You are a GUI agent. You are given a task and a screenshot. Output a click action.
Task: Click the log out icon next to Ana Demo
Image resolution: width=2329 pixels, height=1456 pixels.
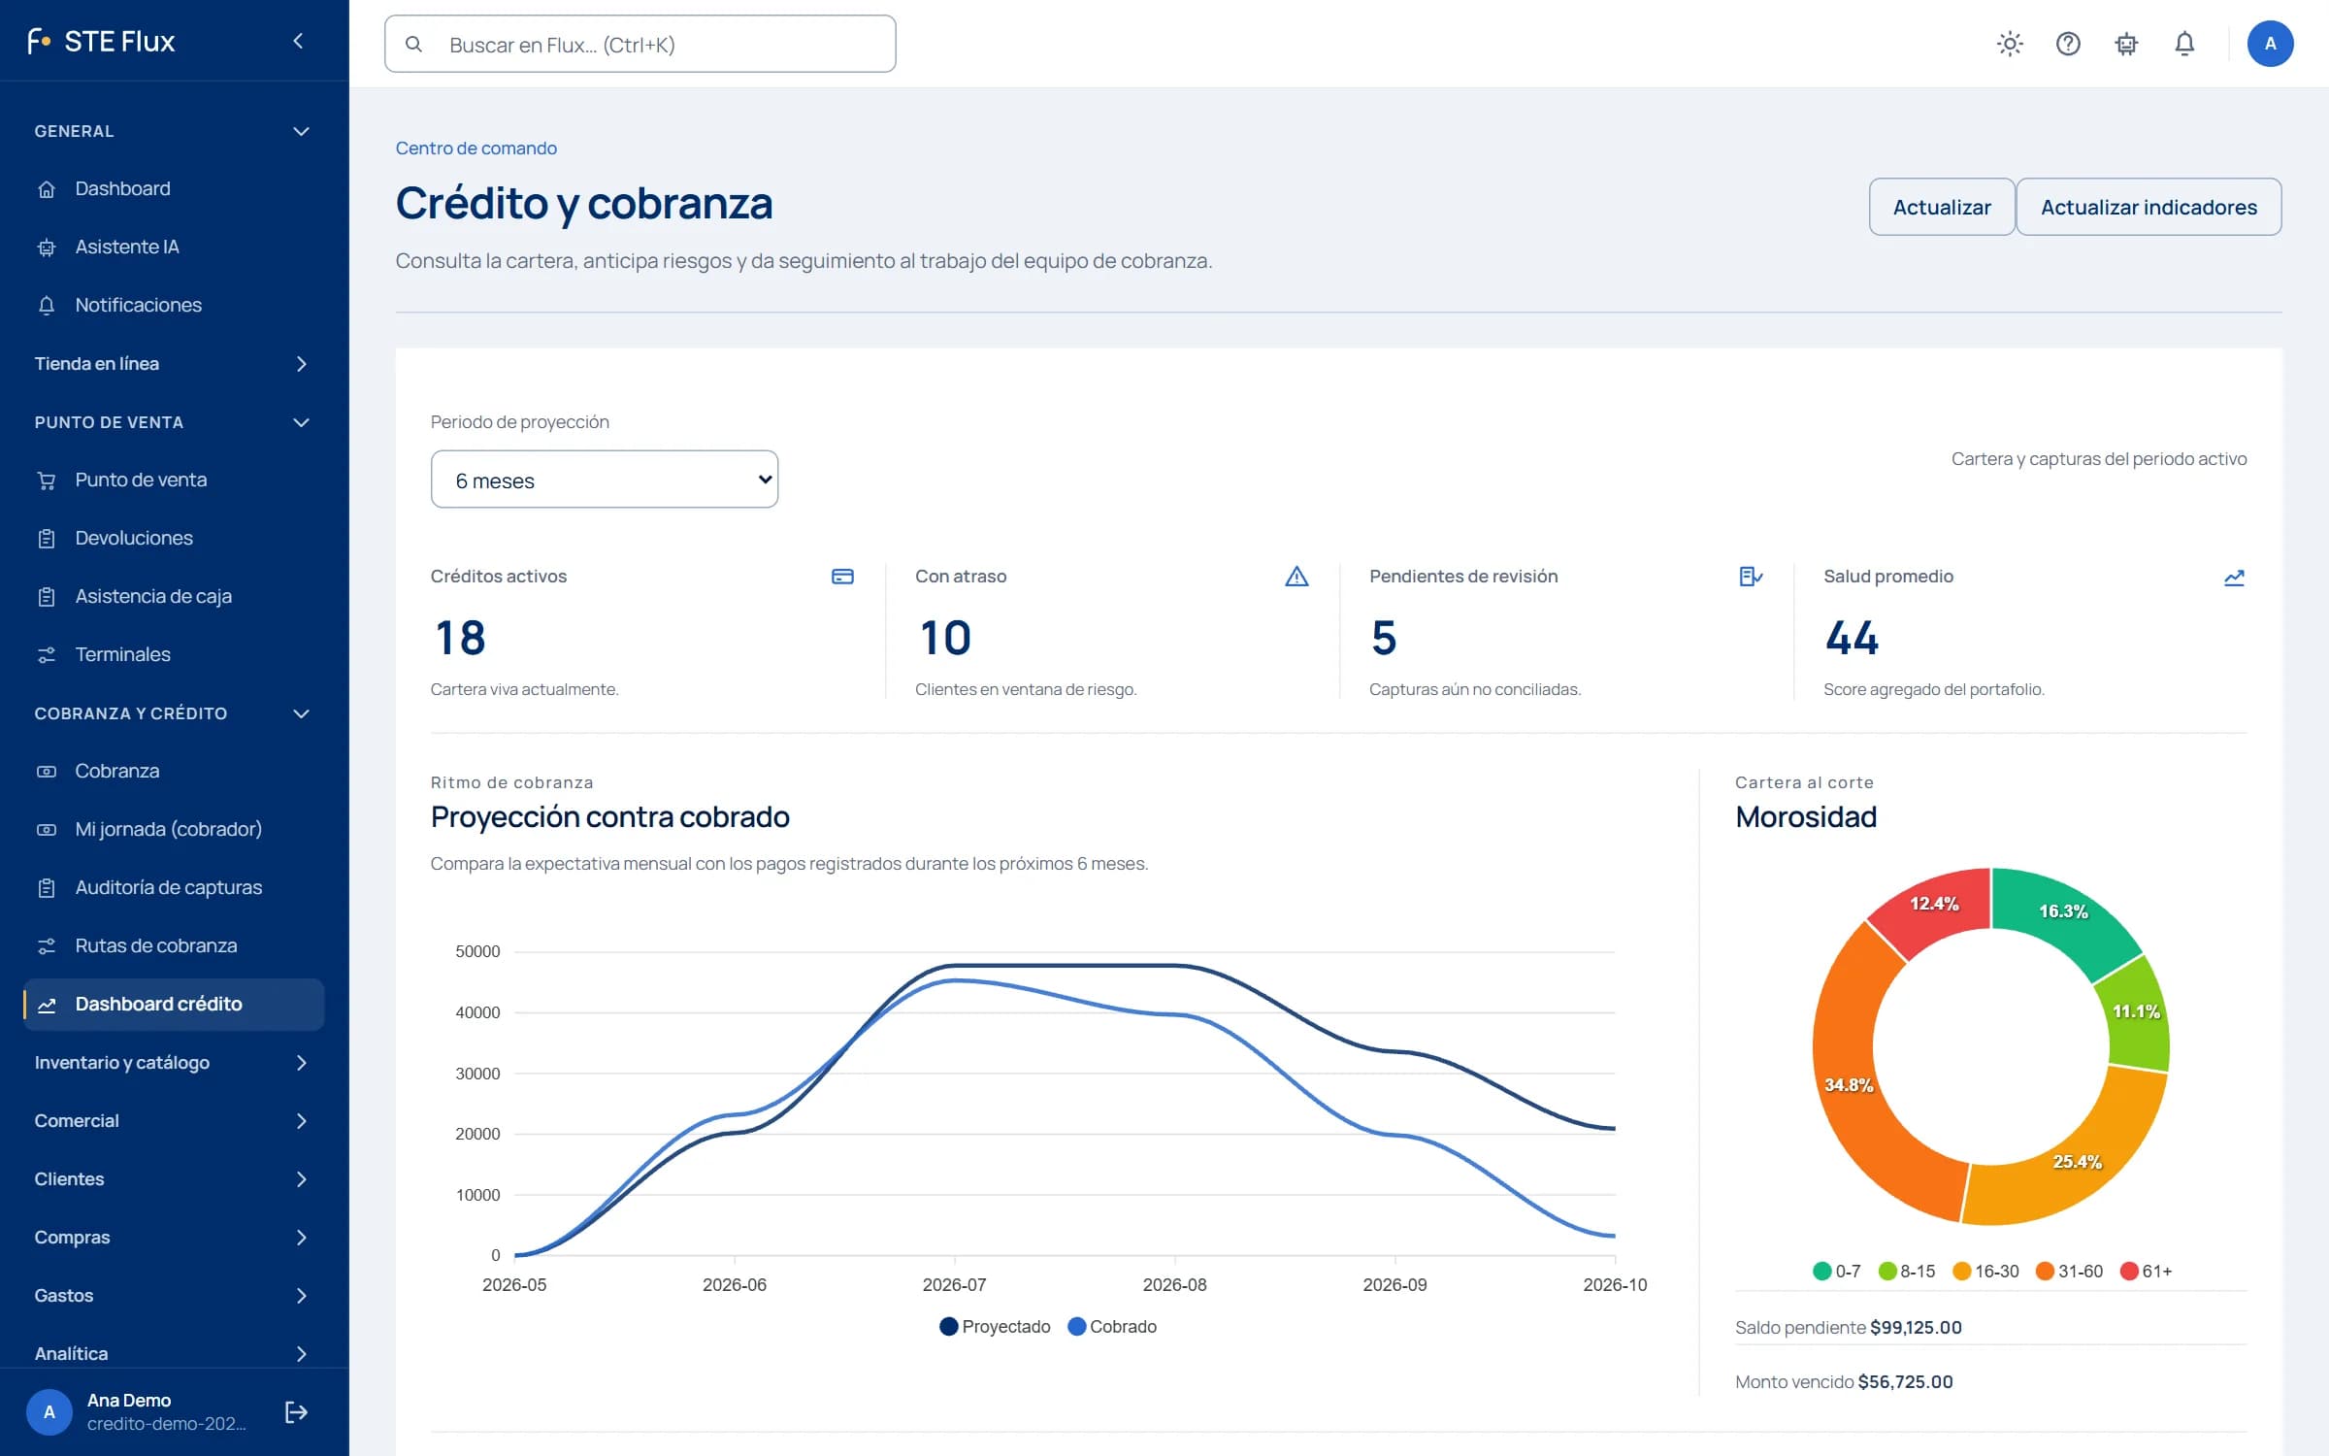tap(296, 1412)
